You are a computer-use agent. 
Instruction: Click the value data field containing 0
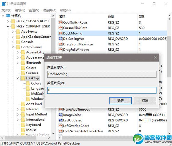(x=102, y=90)
